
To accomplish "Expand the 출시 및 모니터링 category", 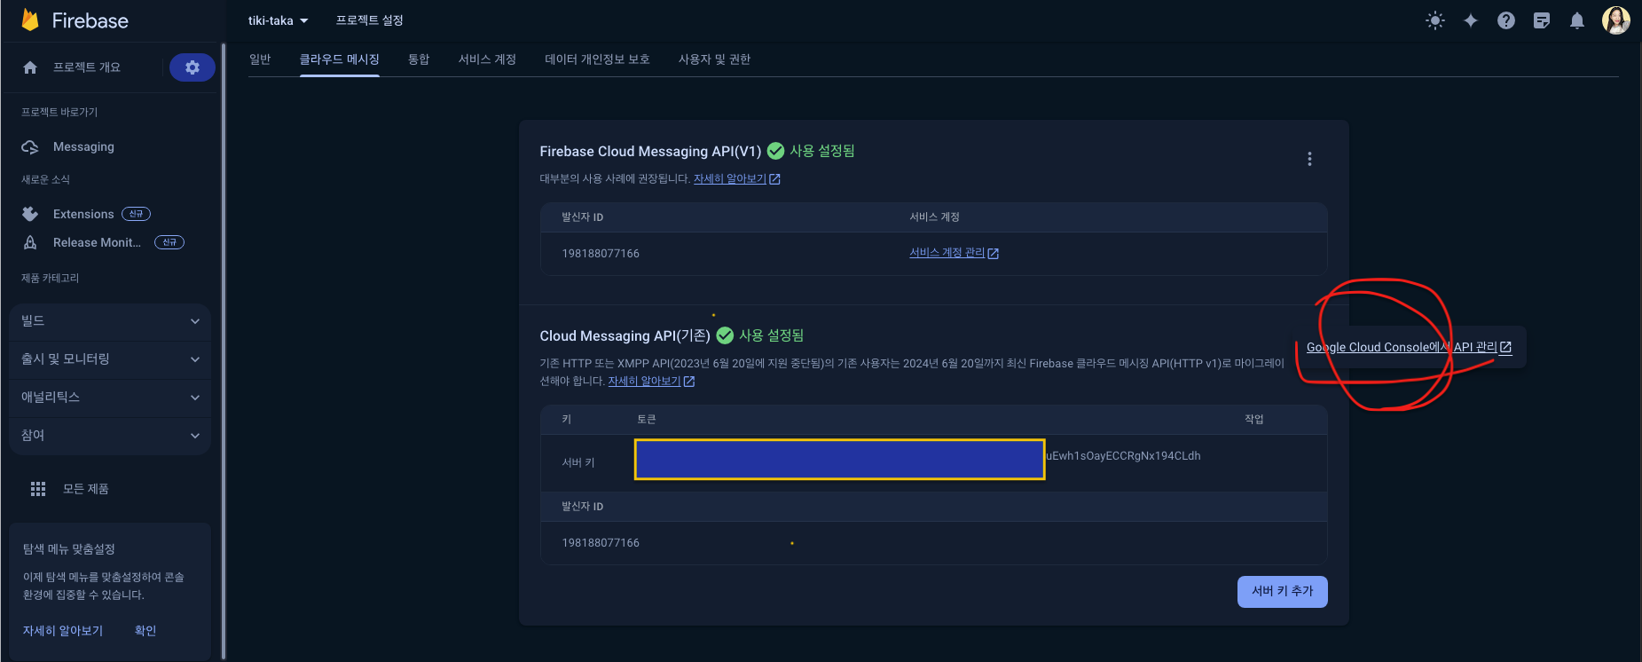I will pos(110,359).
